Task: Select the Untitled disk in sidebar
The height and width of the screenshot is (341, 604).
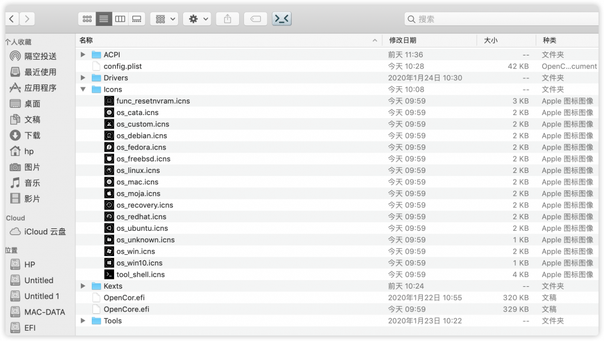Action: (32, 280)
